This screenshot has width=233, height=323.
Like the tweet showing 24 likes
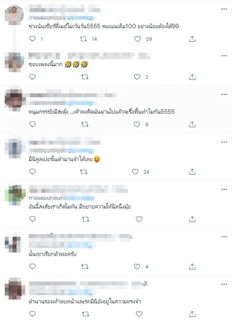[x=135, y=172]
